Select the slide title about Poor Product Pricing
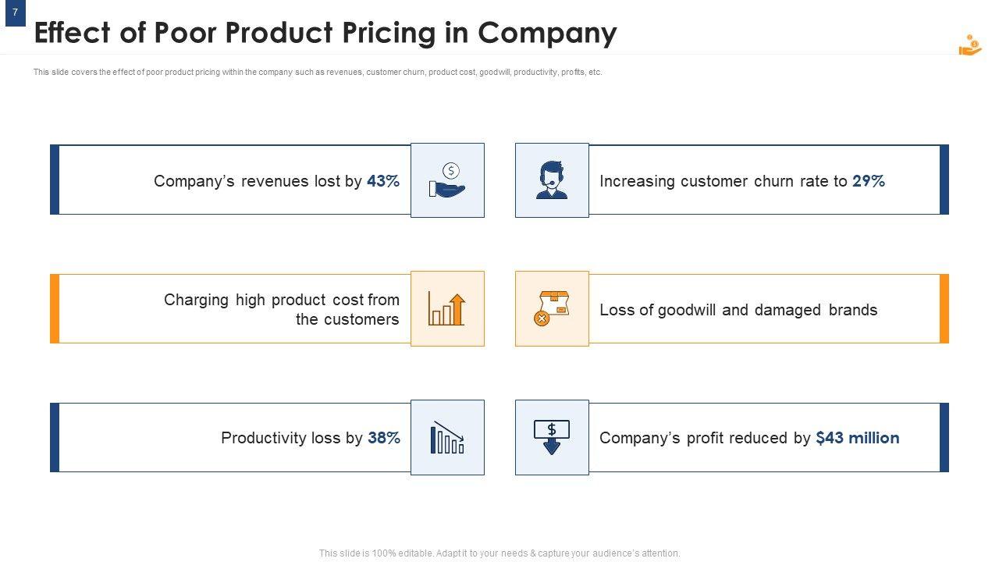Screen dimensions: 999x562 click(x=325, y=33)
